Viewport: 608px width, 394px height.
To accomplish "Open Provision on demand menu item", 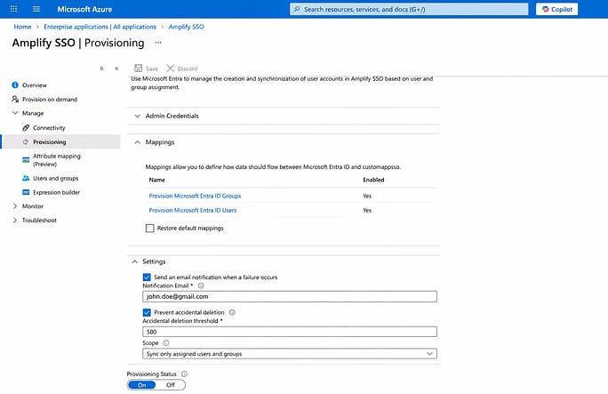I will 50,100.
